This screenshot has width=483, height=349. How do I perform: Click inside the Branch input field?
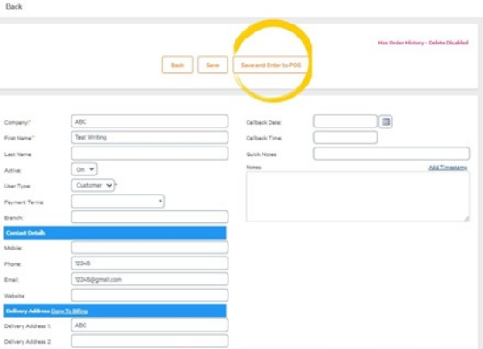point(150,217)
